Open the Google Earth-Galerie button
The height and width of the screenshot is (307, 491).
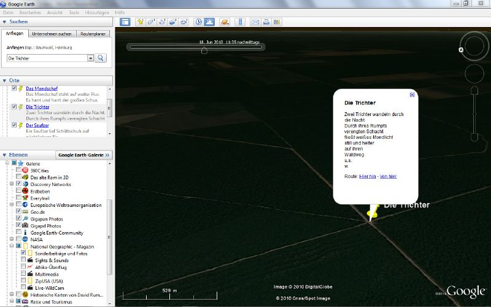[83, 155]
